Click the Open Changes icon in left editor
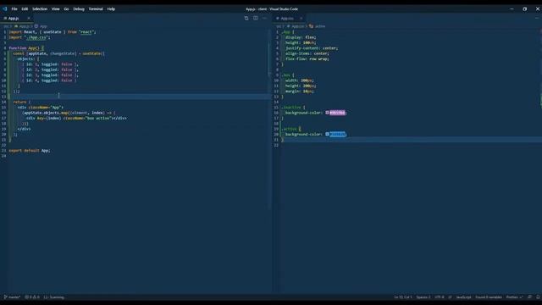Screen dimensions: 542x305 pos(246,19)
